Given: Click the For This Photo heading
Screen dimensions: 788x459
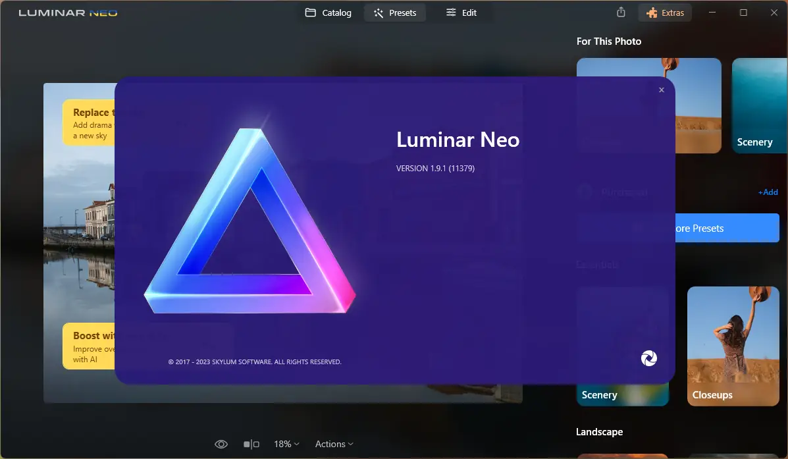Looking at the screenshot, I should click(608, 41).
